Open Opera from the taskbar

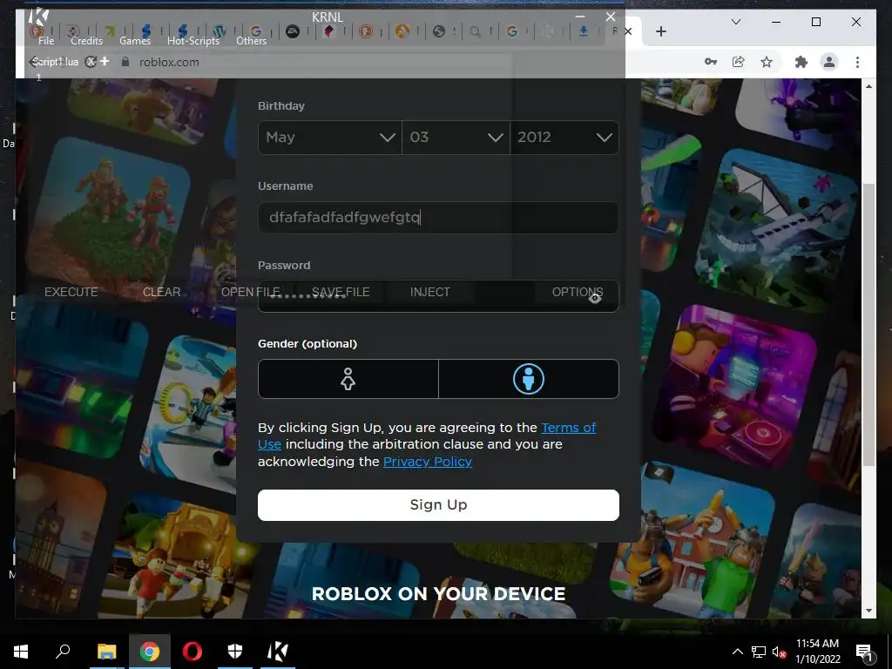click(x=193, y=652)
